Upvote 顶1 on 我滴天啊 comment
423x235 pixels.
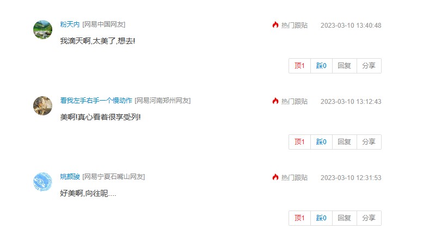[300, 66]
